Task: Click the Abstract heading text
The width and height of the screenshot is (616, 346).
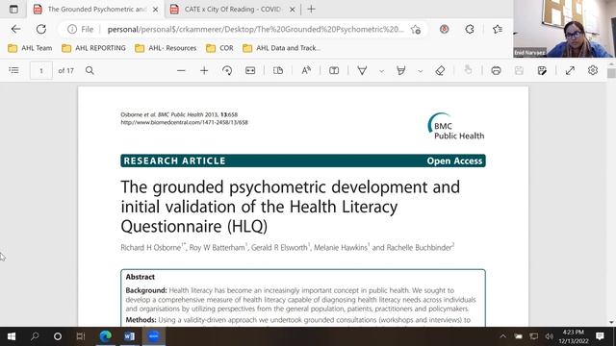Action: click(x=141, y=277)
